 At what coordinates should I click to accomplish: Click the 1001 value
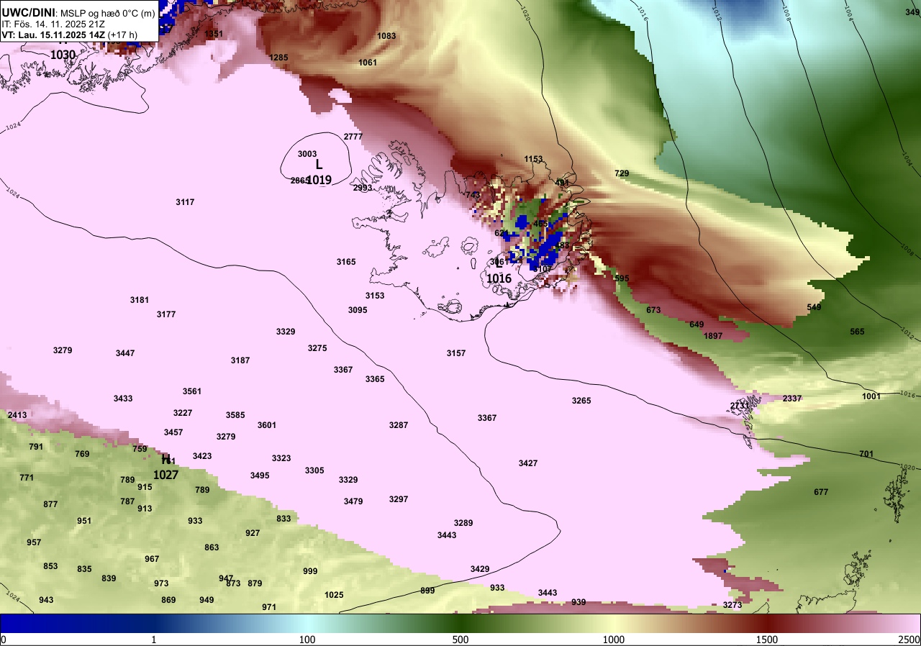pyautogui.click(x=871, y=396)
